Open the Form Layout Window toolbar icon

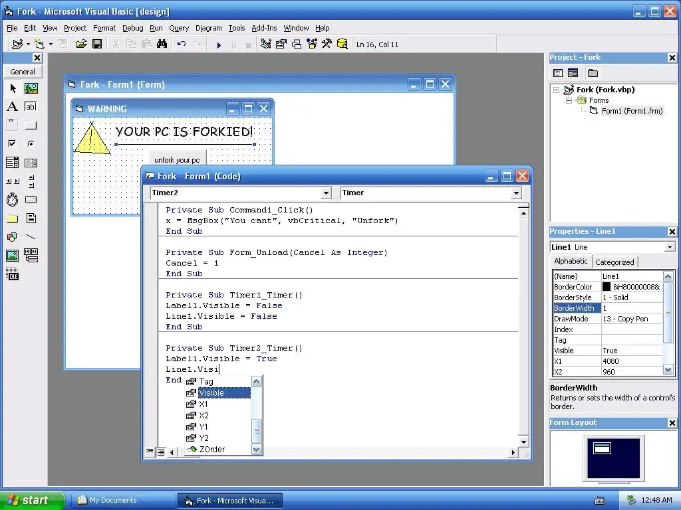point(297,44)
